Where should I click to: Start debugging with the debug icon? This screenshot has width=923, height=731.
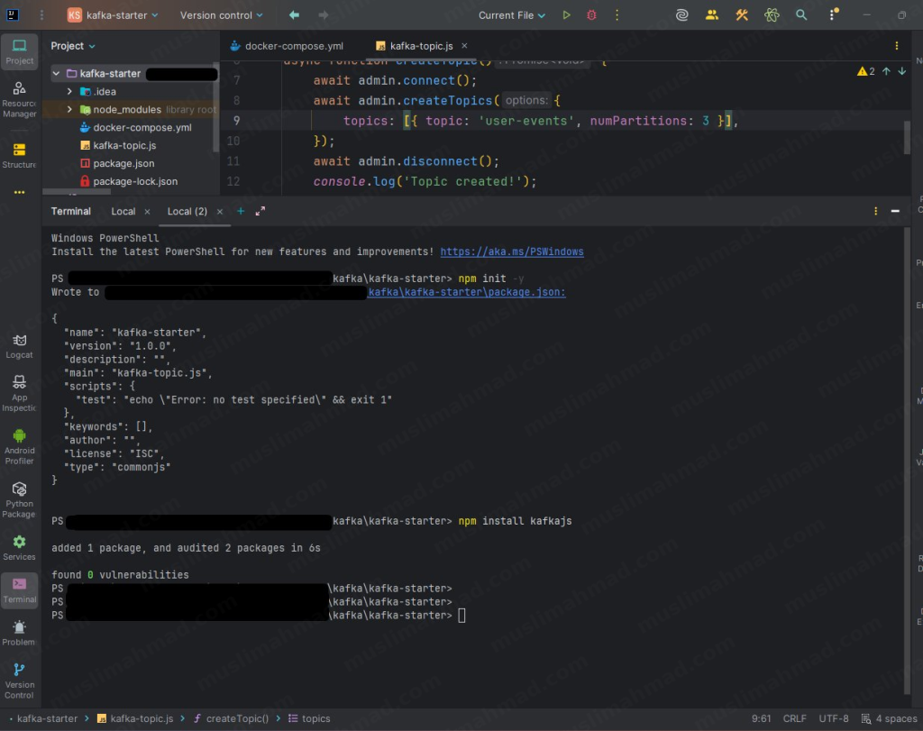click(590, 14)
